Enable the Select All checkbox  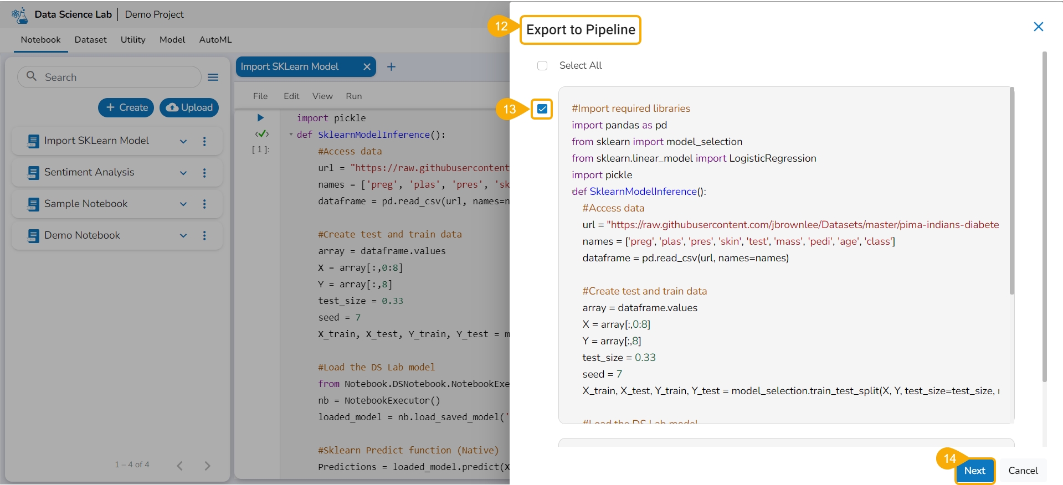coord(542,66)
